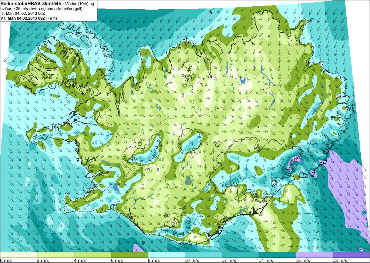Screen dimensions: 370x263
Task: Click the "6 m/s" legend label
Action: 117,260
